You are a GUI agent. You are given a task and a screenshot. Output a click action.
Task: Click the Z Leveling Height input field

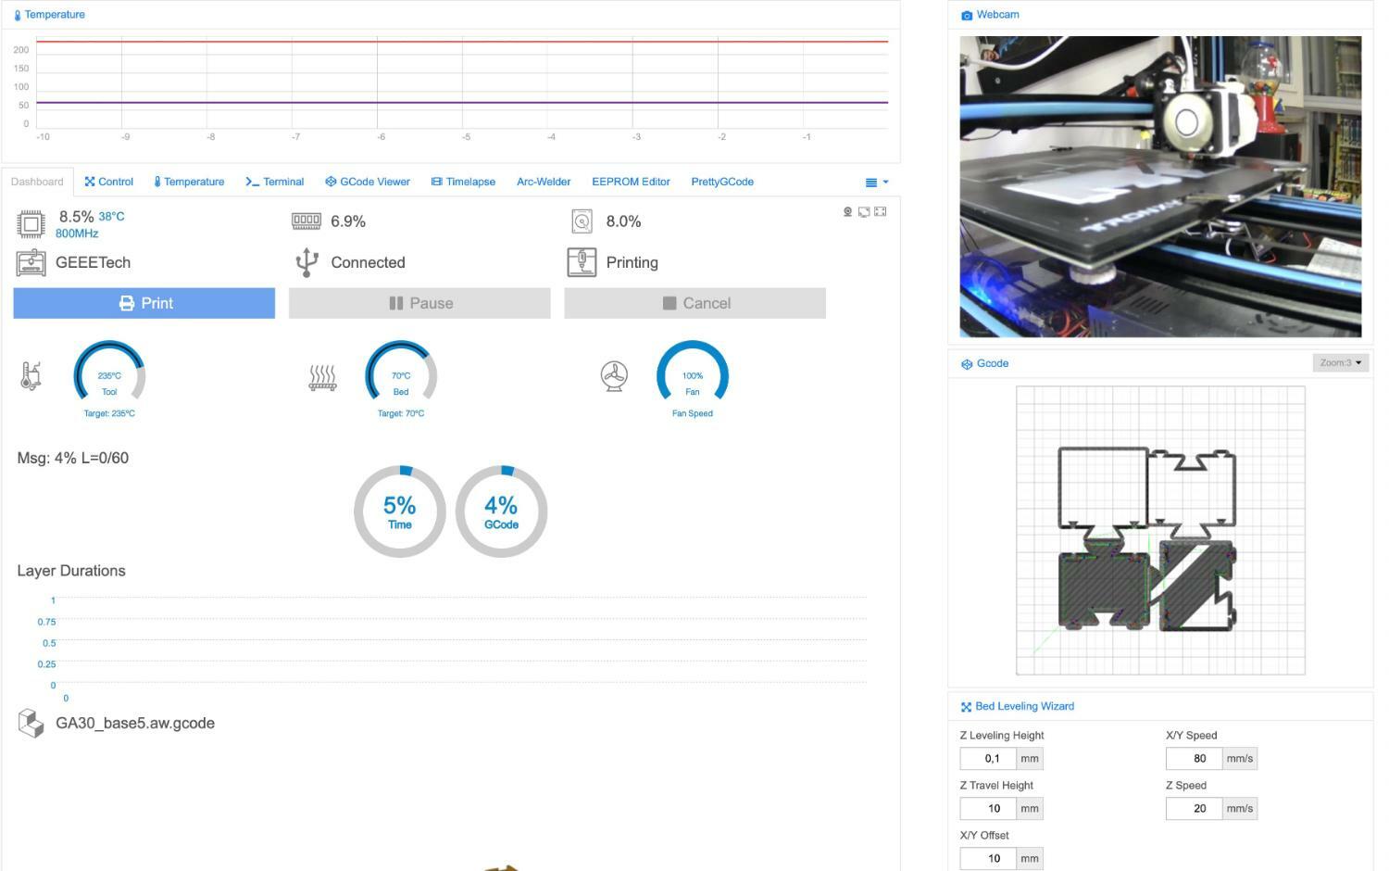click(x=989, y=759)
